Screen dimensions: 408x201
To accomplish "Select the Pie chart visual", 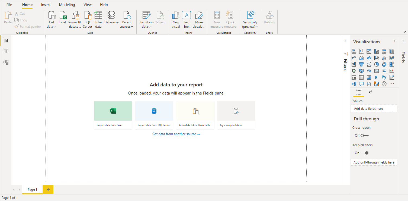I will 377,64.
